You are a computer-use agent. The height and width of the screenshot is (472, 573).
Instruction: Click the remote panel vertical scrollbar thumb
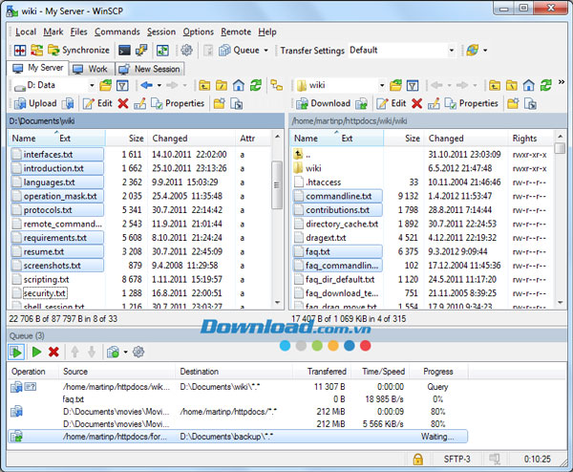point(560,148)
